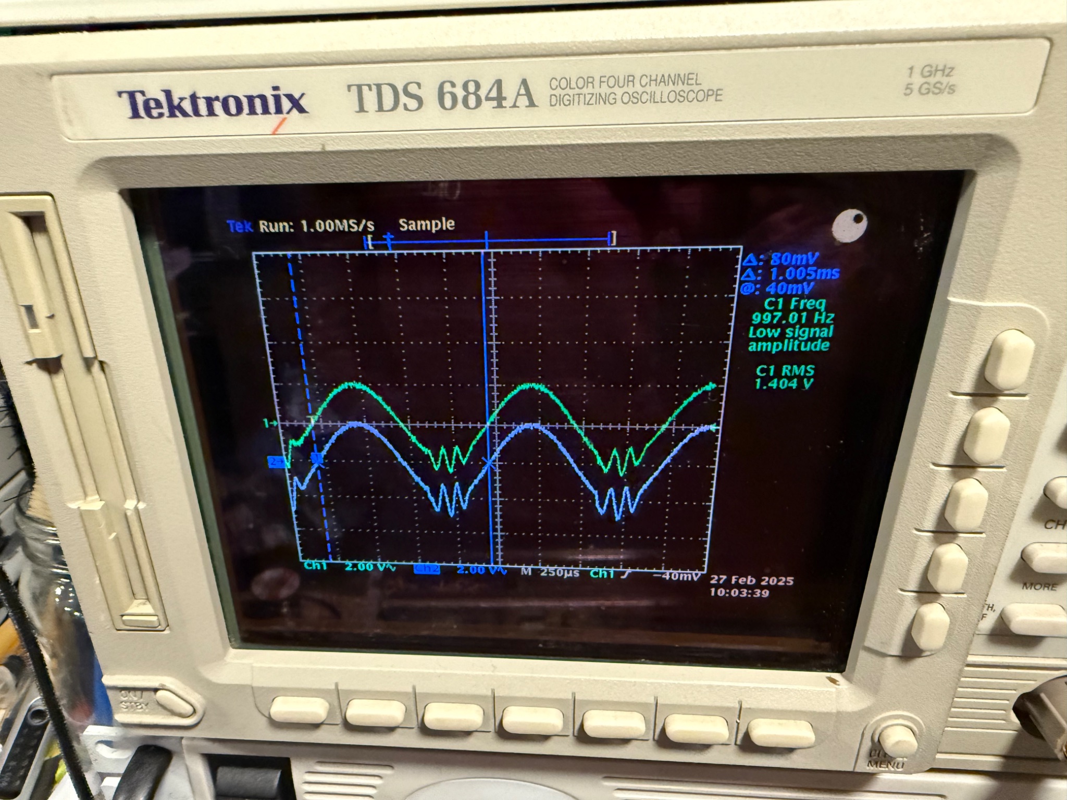
Task: Select the blue 'Tek' label on screen
Action: tap(240, 227)
